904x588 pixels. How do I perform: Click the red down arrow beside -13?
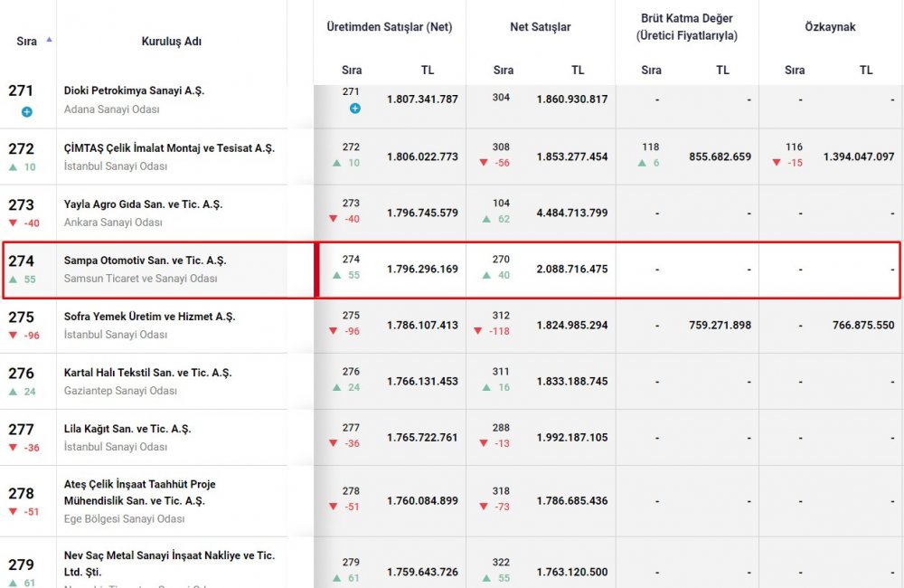(x=484, y=444)
